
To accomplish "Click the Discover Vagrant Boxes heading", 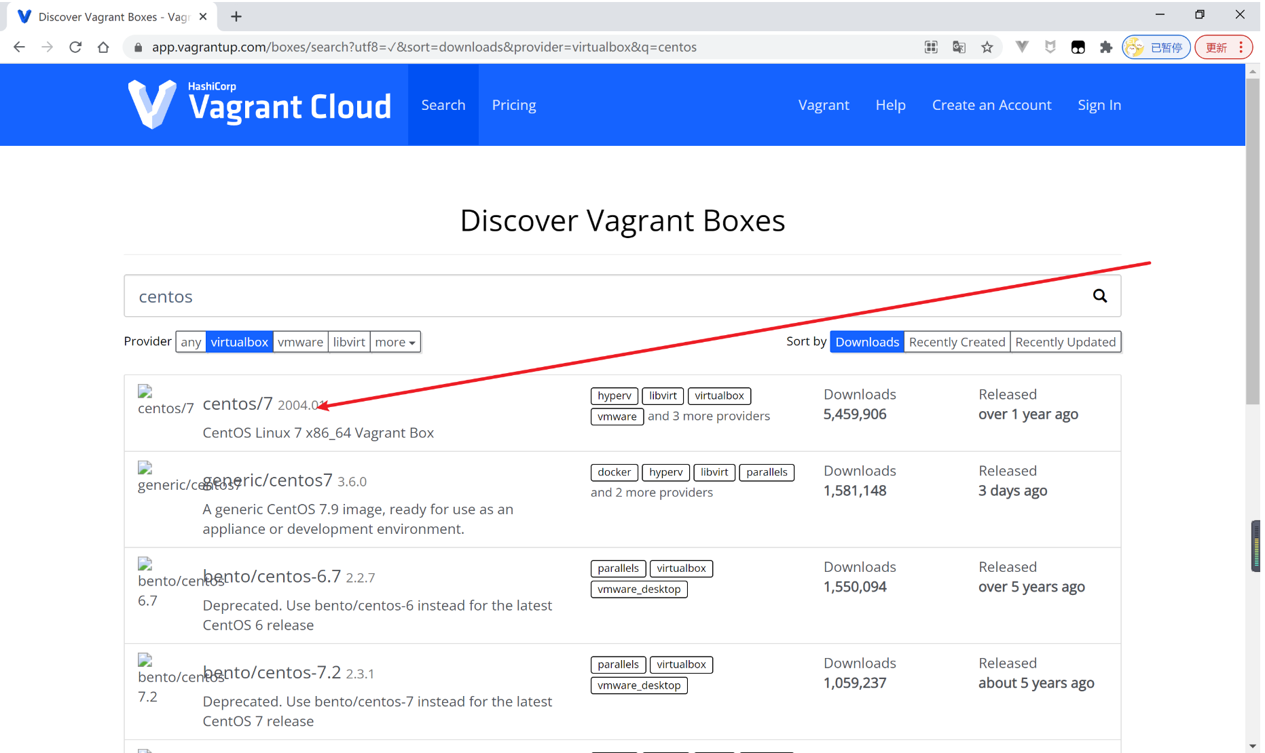I will pos(623,220).
